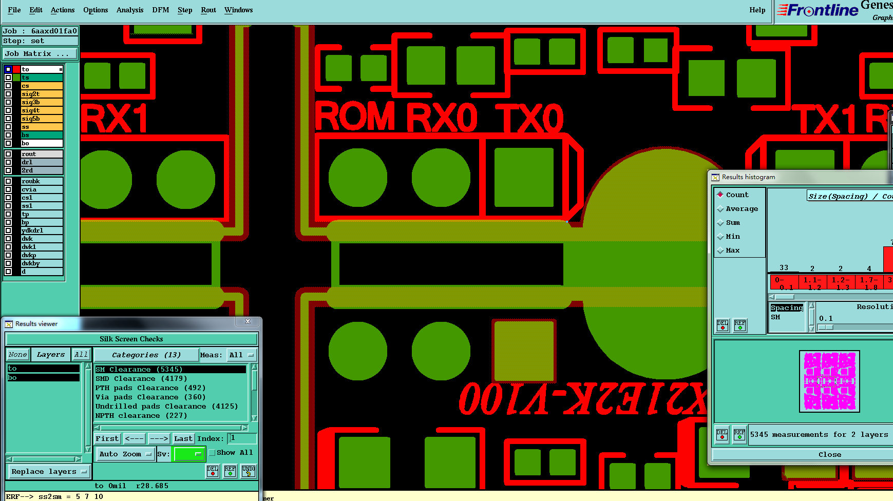Click the magenta board overview thumbnail

829,381
